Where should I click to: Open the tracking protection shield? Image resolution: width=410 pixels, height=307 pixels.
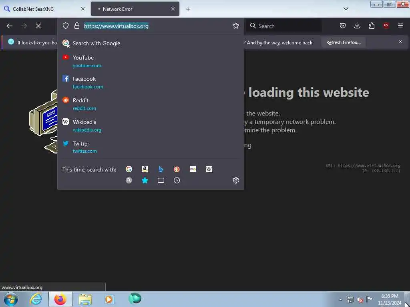(x=66, y=26)
